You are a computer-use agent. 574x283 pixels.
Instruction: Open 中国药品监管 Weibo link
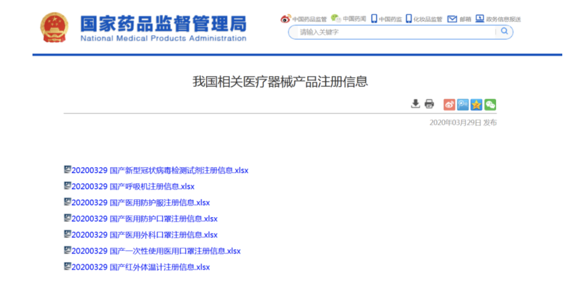[x=304, y=19]
